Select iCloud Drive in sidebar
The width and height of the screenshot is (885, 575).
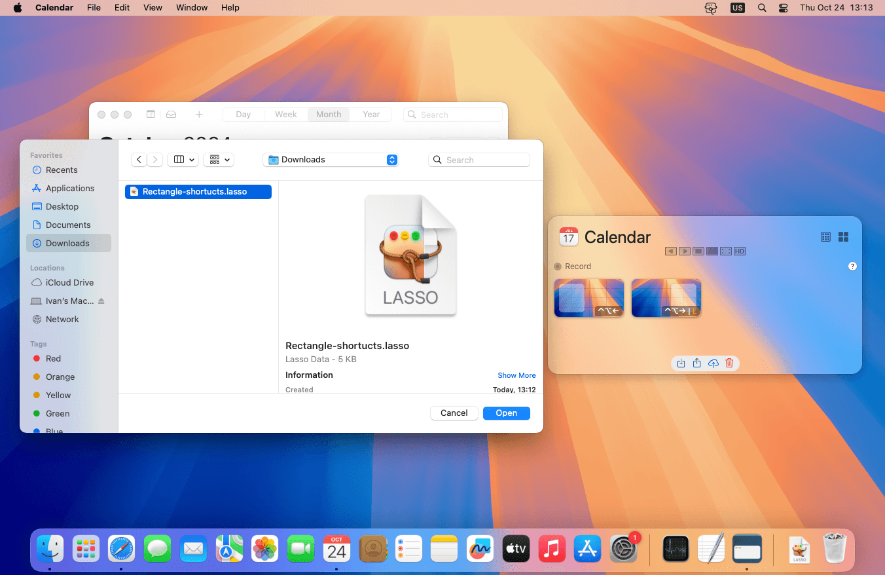pos(69,282)
